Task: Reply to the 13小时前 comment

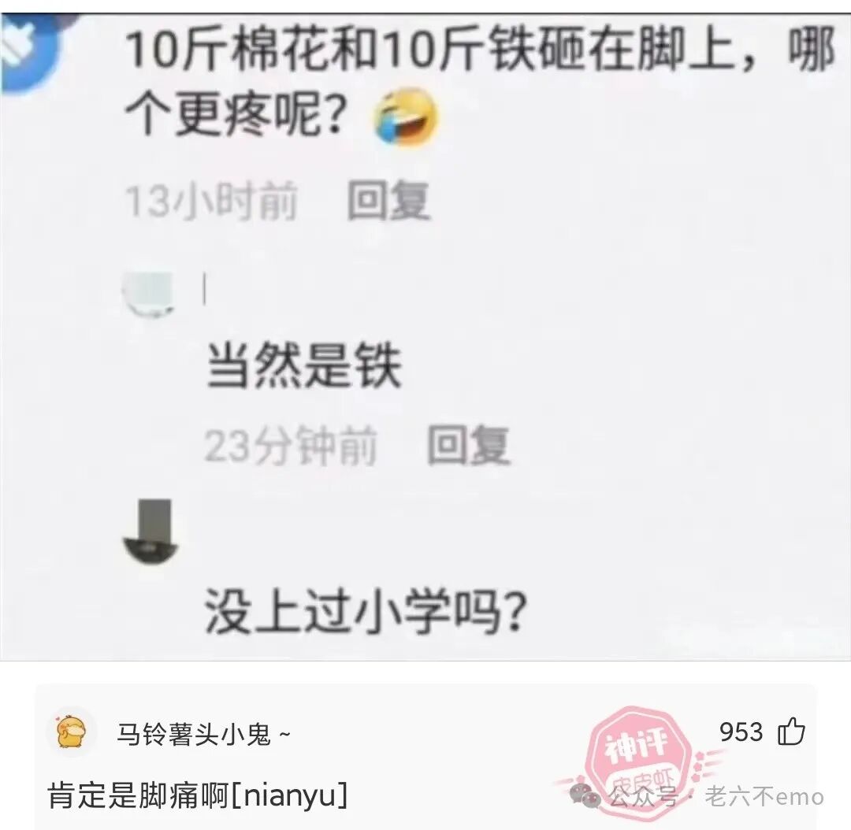Action: click(388, 202)
